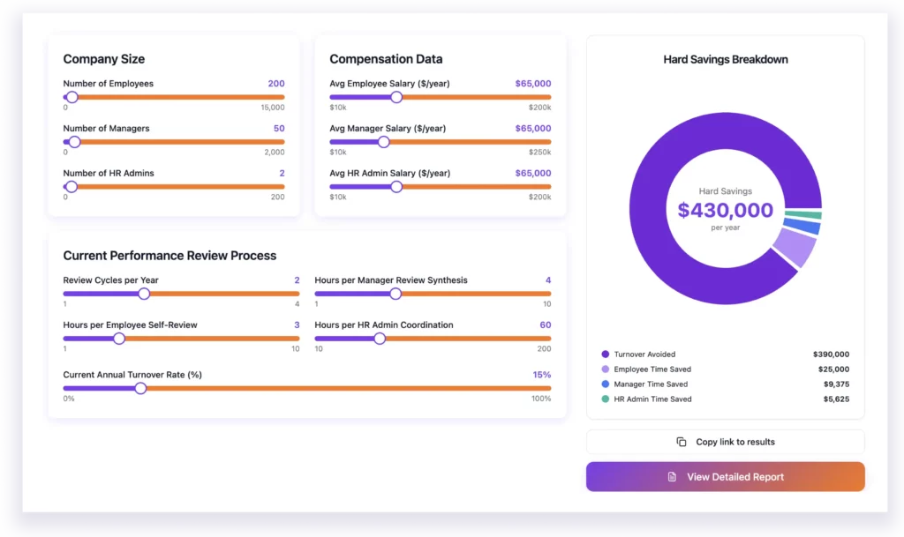Click the Manager Time Saved legend dot
This screenshot has height=537, width=904.
tap(605, 384)
